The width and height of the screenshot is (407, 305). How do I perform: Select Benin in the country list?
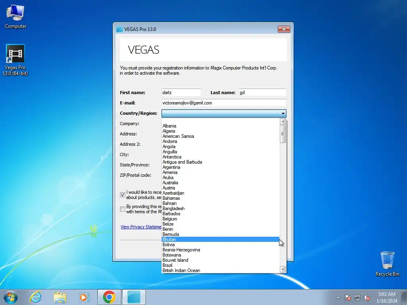(x=220, y=229)
